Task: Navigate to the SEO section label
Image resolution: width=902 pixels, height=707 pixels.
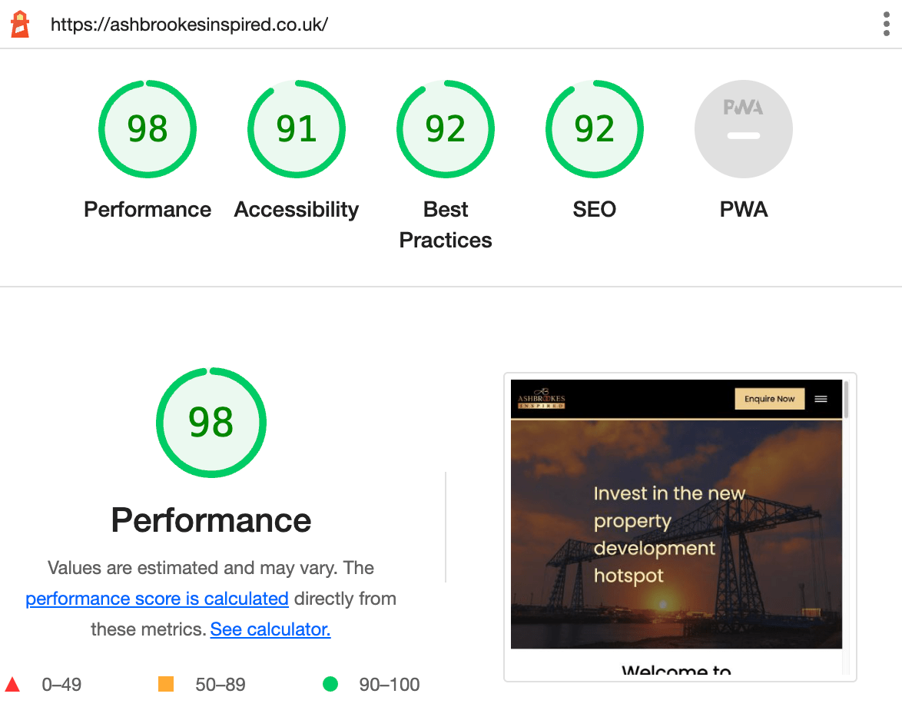Action: coord(594,209)
